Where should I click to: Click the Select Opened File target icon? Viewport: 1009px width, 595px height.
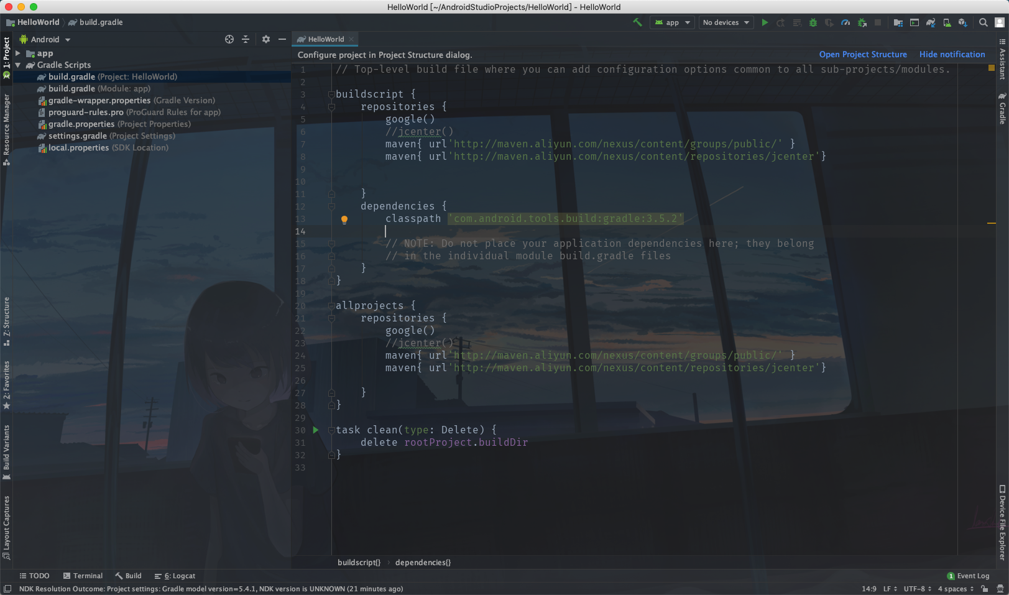229,39
